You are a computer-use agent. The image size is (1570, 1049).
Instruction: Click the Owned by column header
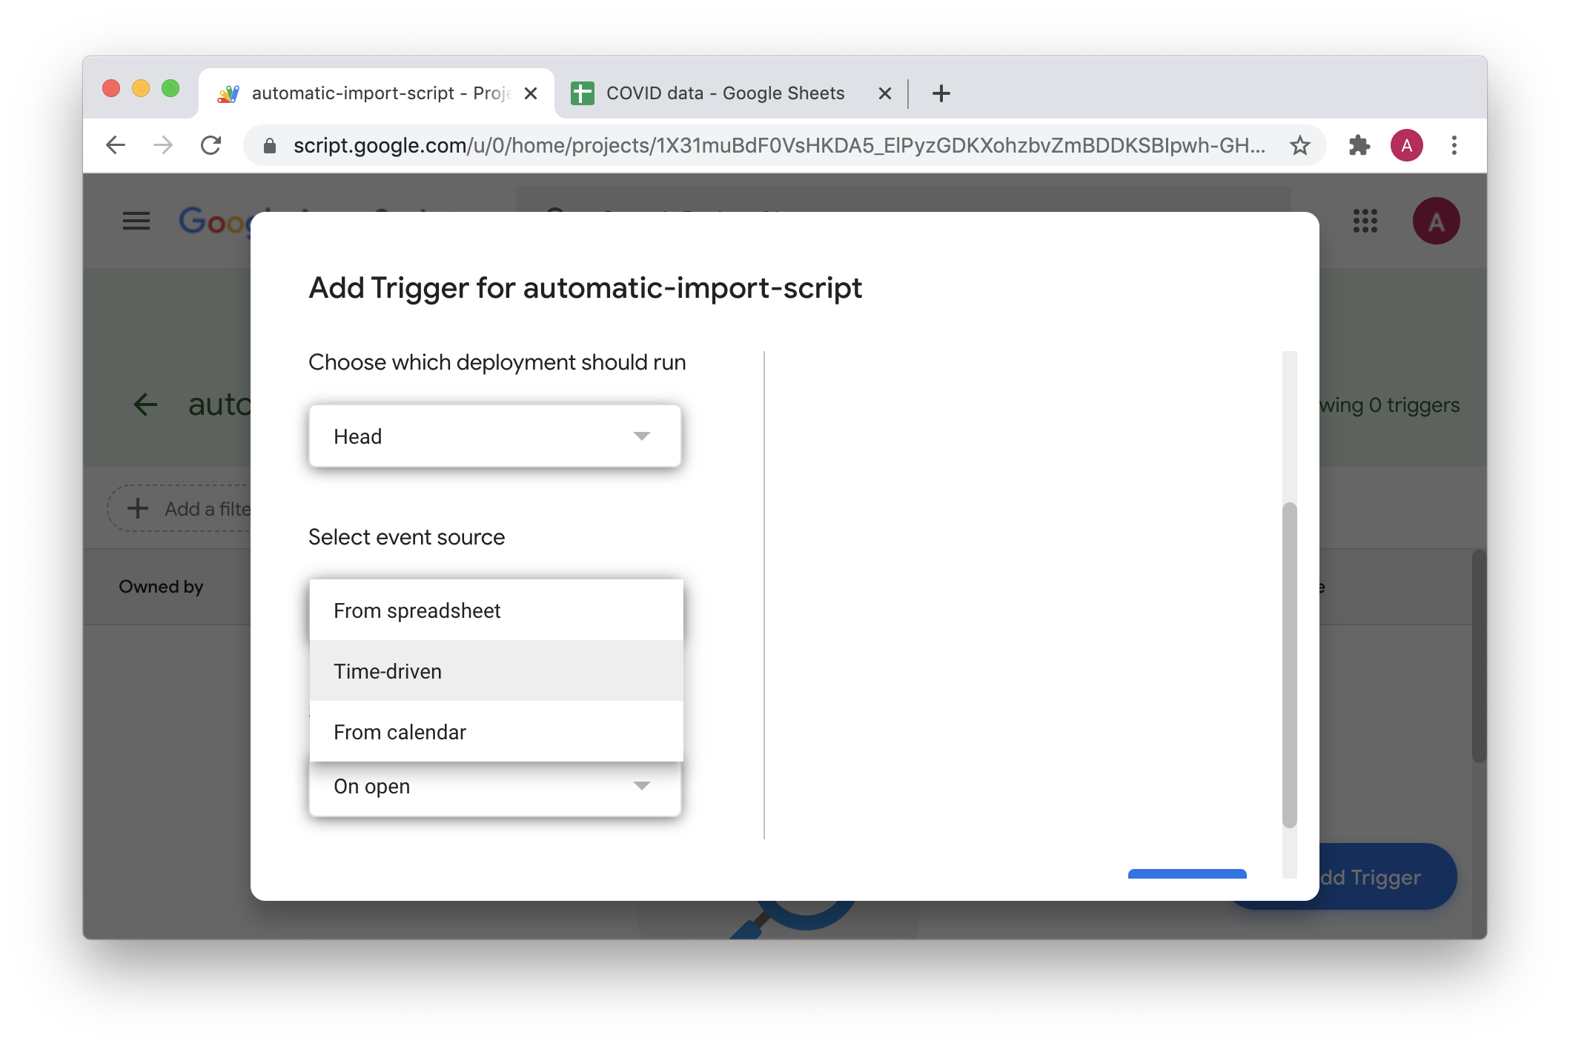point(161,587)
